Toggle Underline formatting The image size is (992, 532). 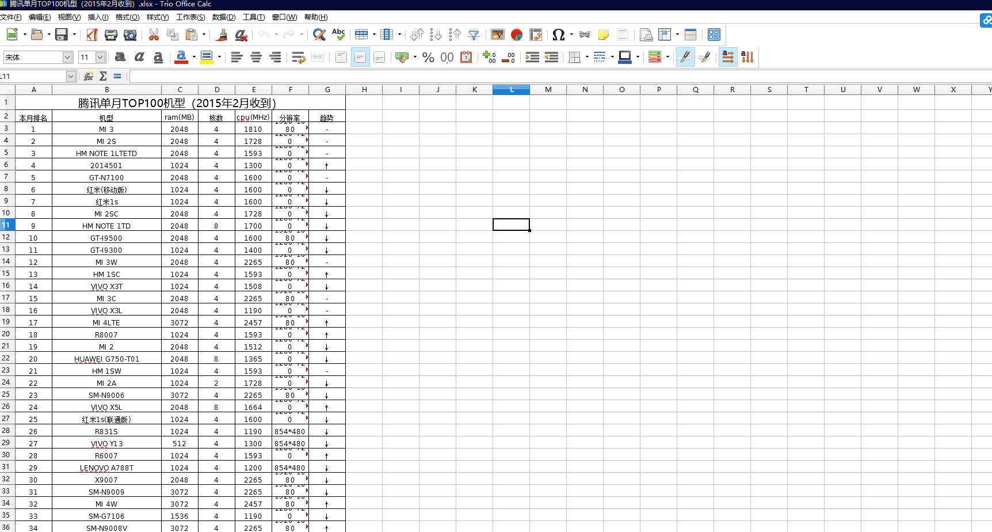[158, 57]
